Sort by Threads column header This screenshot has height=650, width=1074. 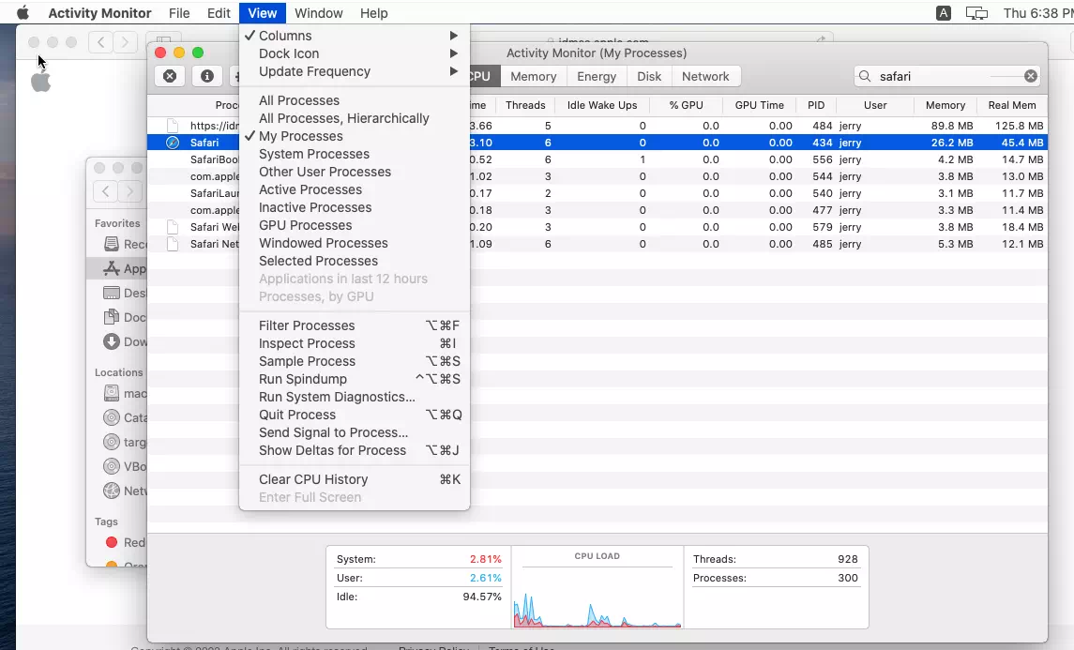[x=525, y=105]
